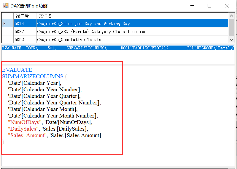The width and height of the screenshot is (237, 169).
Task: Click the line 'Date'[Calendar Year Month],
Action: (43, 109)
